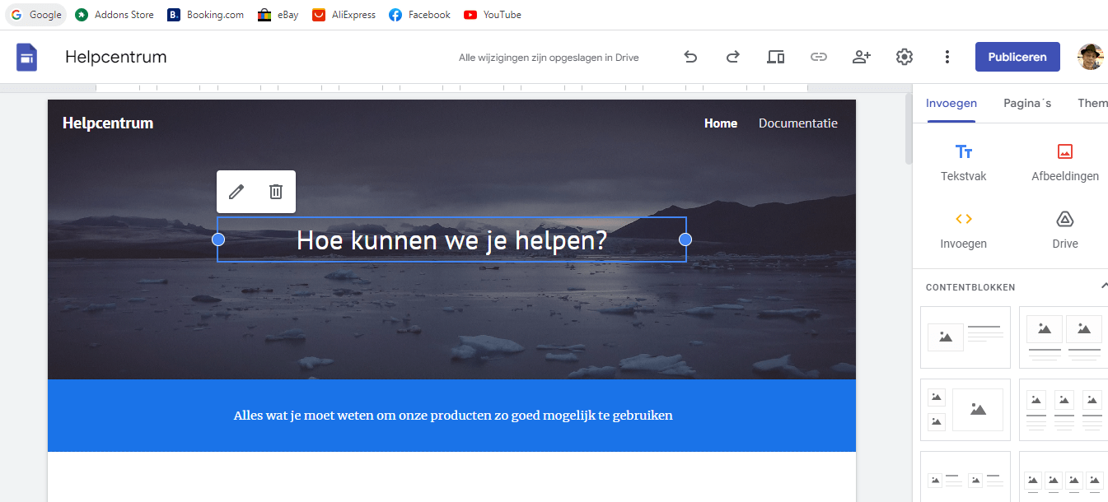Click the 'Alle wijzigingen zijn opgeslagen' status
Viewport: 1108px width, 502px height.
(x=549, y=58)
